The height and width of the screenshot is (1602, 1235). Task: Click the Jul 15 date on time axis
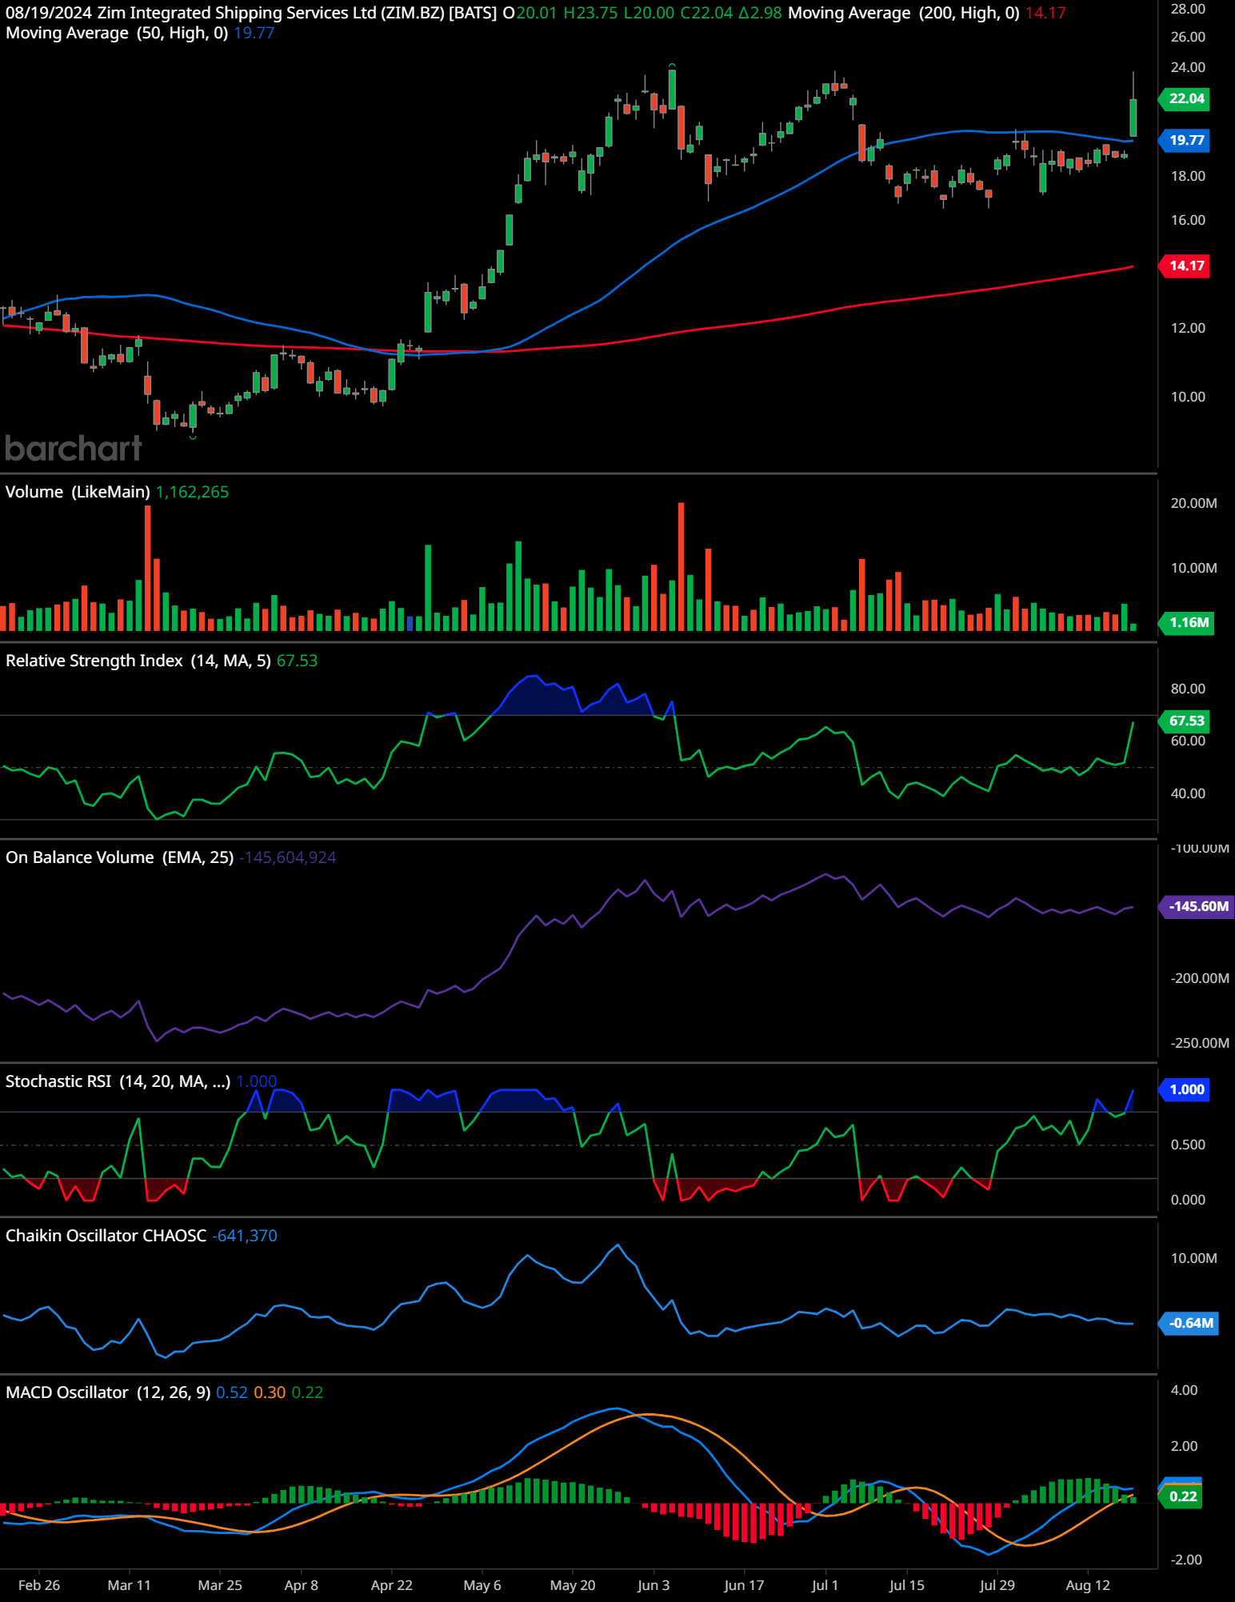click(906, 1585)
